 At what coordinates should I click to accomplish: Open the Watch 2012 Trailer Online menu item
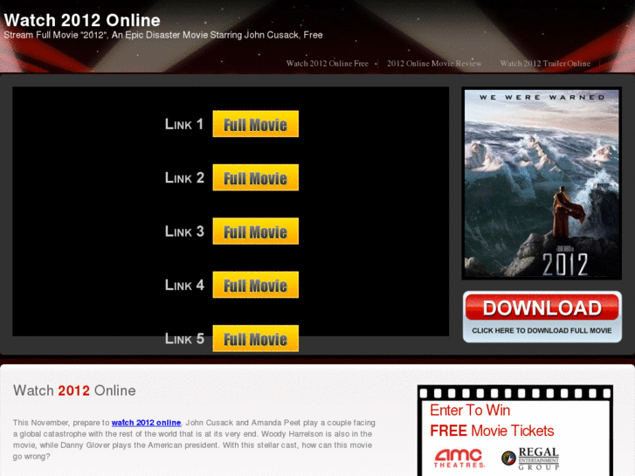[x=545, y=64]
